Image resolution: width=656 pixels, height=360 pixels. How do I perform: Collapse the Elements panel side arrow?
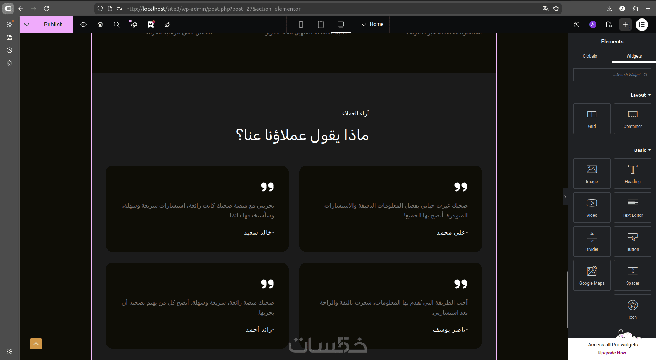click(x=565, y=197)
